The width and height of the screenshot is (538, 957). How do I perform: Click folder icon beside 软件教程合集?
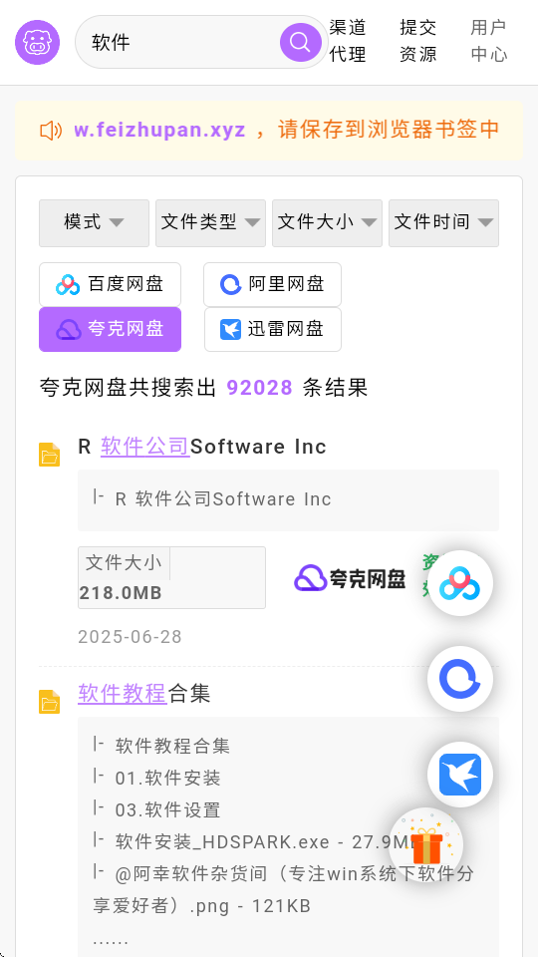tap(50, 702)
